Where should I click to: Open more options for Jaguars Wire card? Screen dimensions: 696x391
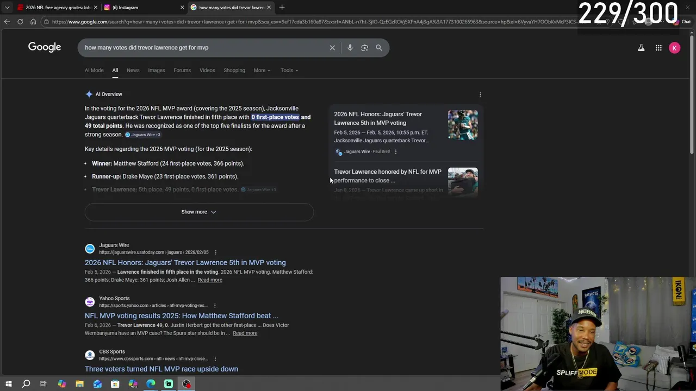click(x=396, y=152)
